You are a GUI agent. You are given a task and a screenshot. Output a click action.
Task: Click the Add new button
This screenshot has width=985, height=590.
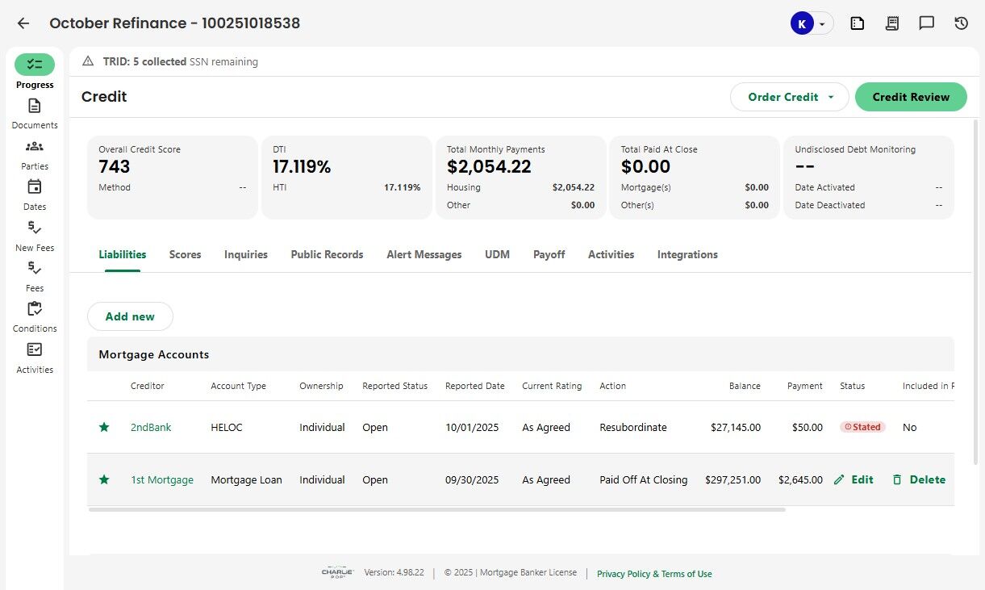(x=130, y=316)
